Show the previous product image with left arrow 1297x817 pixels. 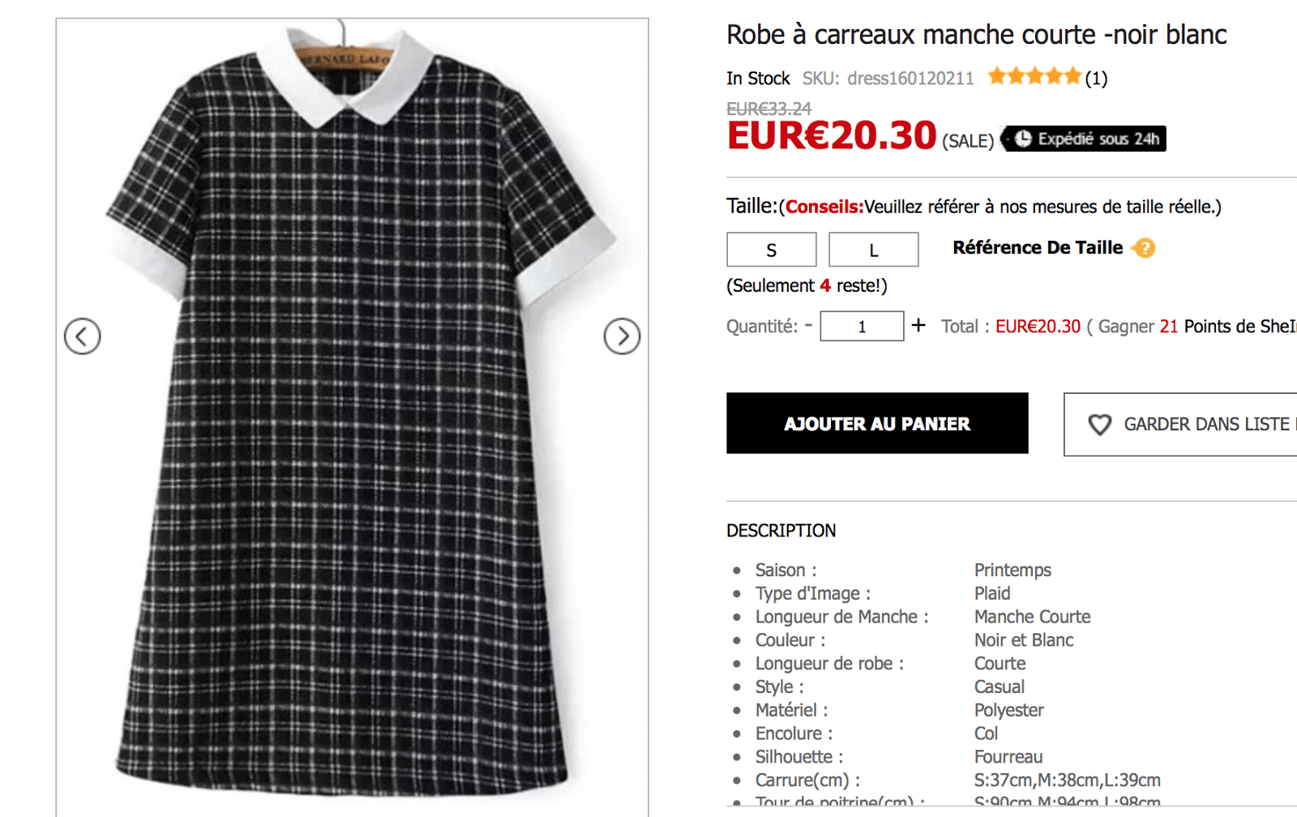[x=83, y=336]
